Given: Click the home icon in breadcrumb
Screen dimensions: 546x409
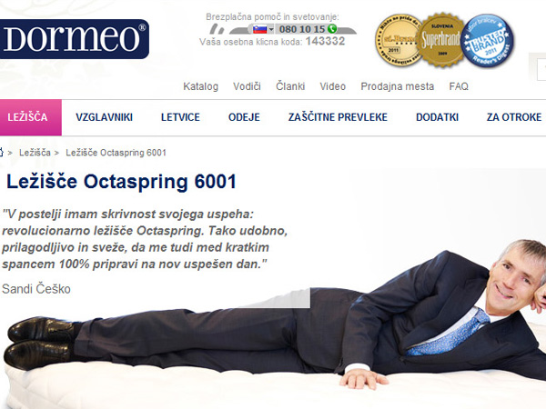Looking at the screenshot, I should coord(2,153).
